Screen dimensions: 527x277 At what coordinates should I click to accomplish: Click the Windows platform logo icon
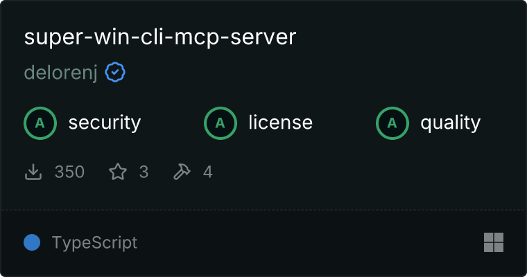tap(494, 242)
